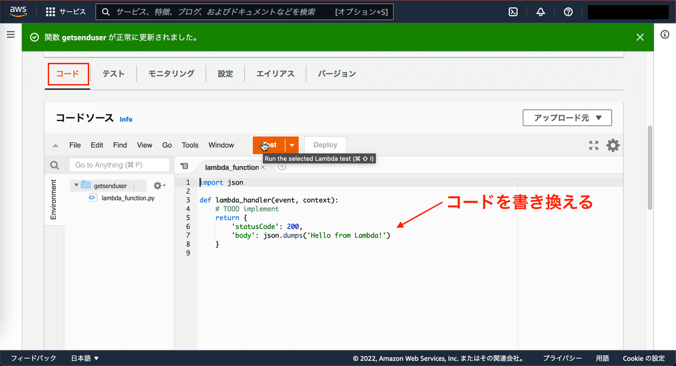Open the File menu
Image resolution: width=676 pixels, height=366 pixels.
75,145
